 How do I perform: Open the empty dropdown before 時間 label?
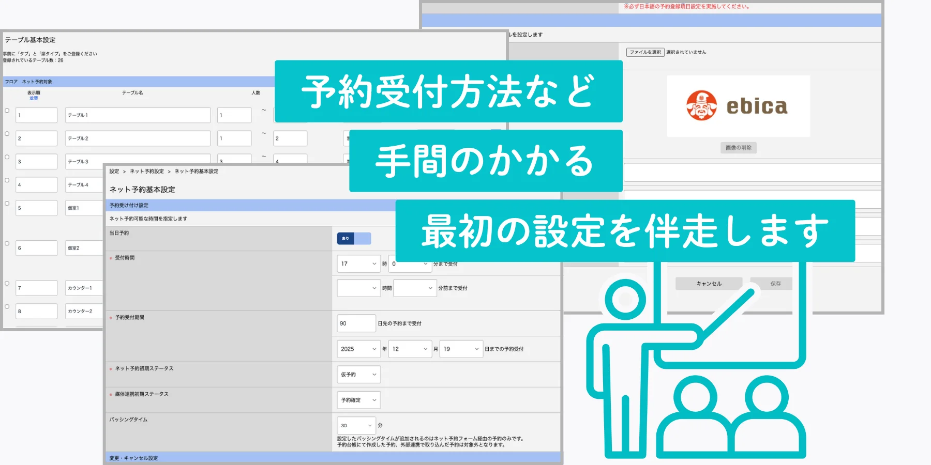coord(359,288)
